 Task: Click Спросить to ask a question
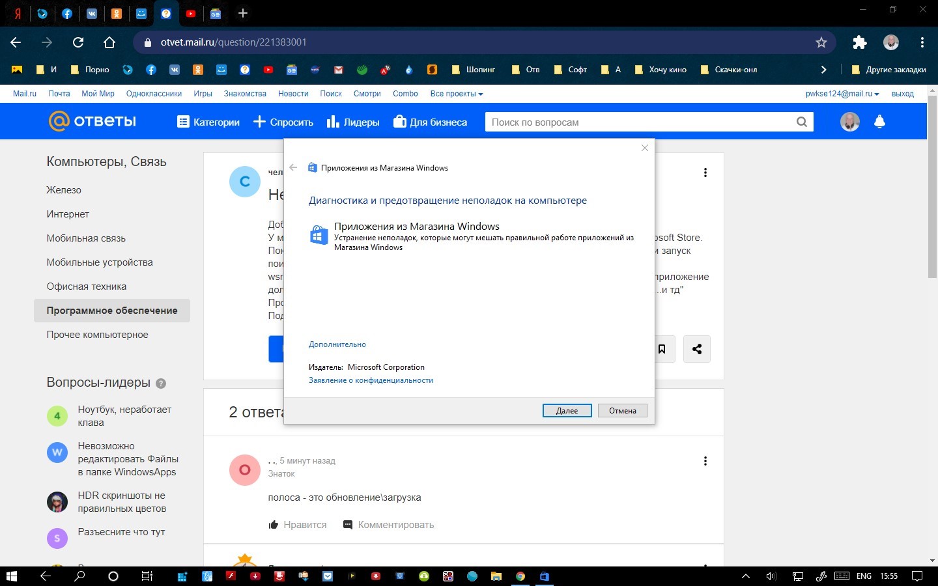pyautogui.click(x=283, y=122)
